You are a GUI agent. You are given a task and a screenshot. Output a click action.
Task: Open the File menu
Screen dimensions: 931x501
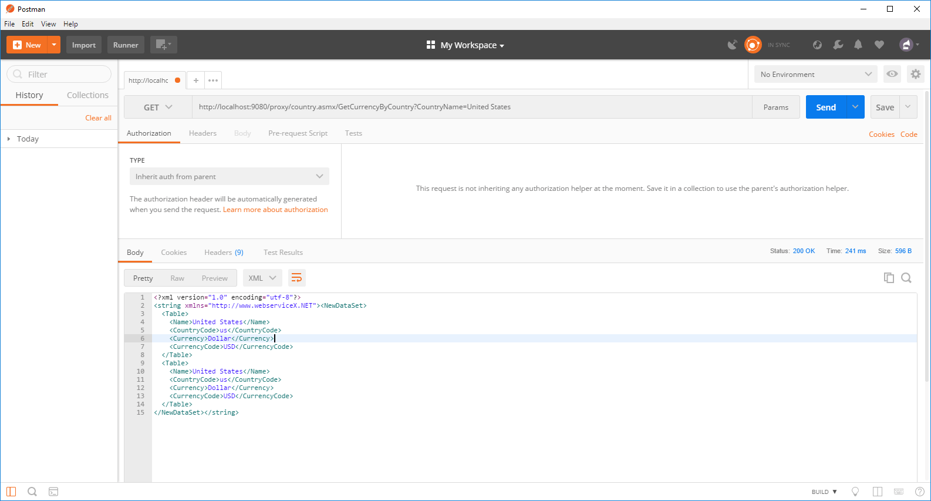pos(9,24)
